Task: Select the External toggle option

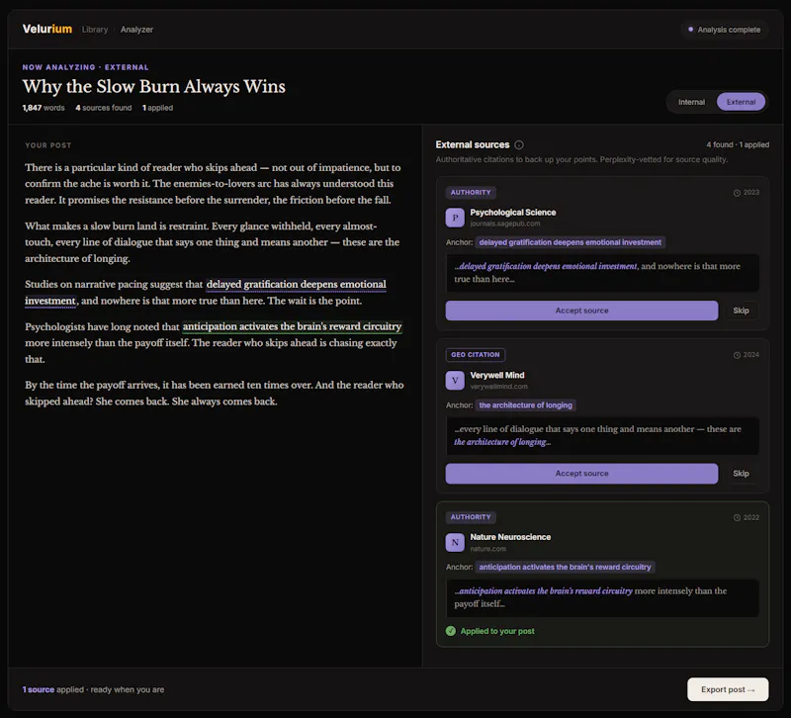Action: [x=741, y=102]
